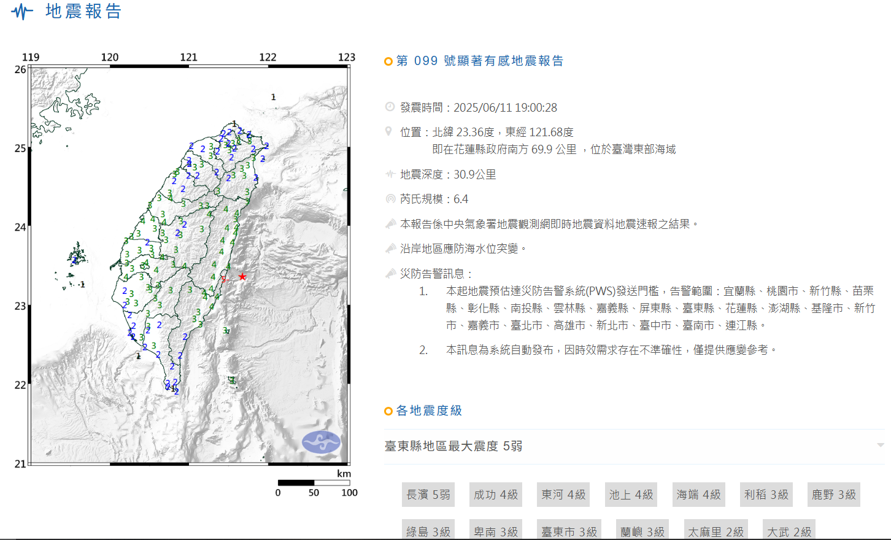Select the 利稻 3級 intensity tag
This screenshot has width=891, height=540.
pos(766,495)
